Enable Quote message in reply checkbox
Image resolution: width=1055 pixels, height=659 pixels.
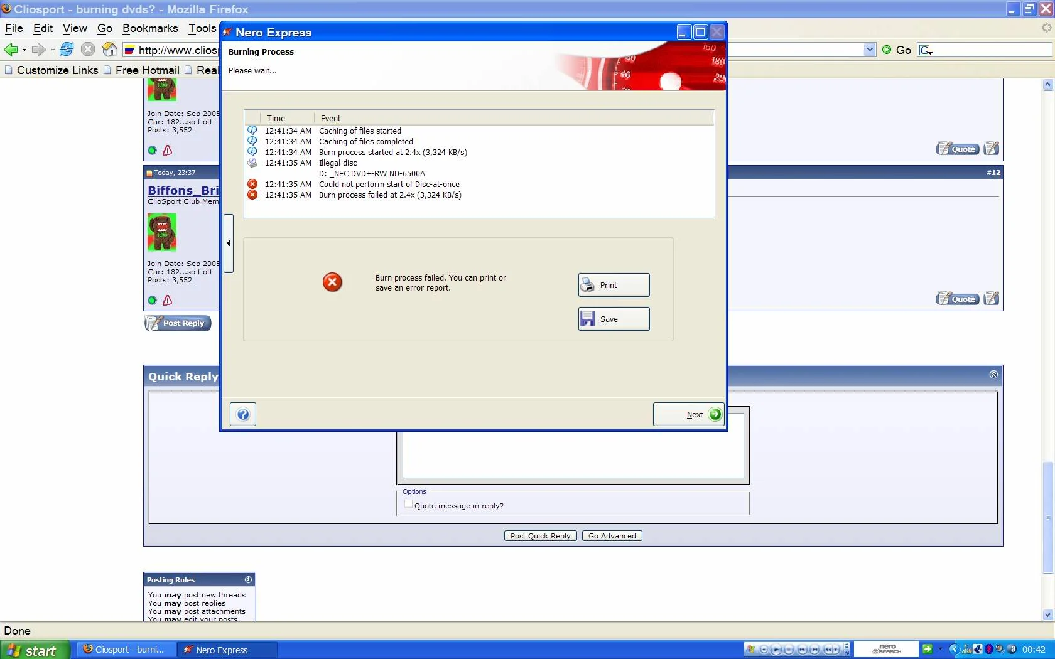(x=408, y=504)
